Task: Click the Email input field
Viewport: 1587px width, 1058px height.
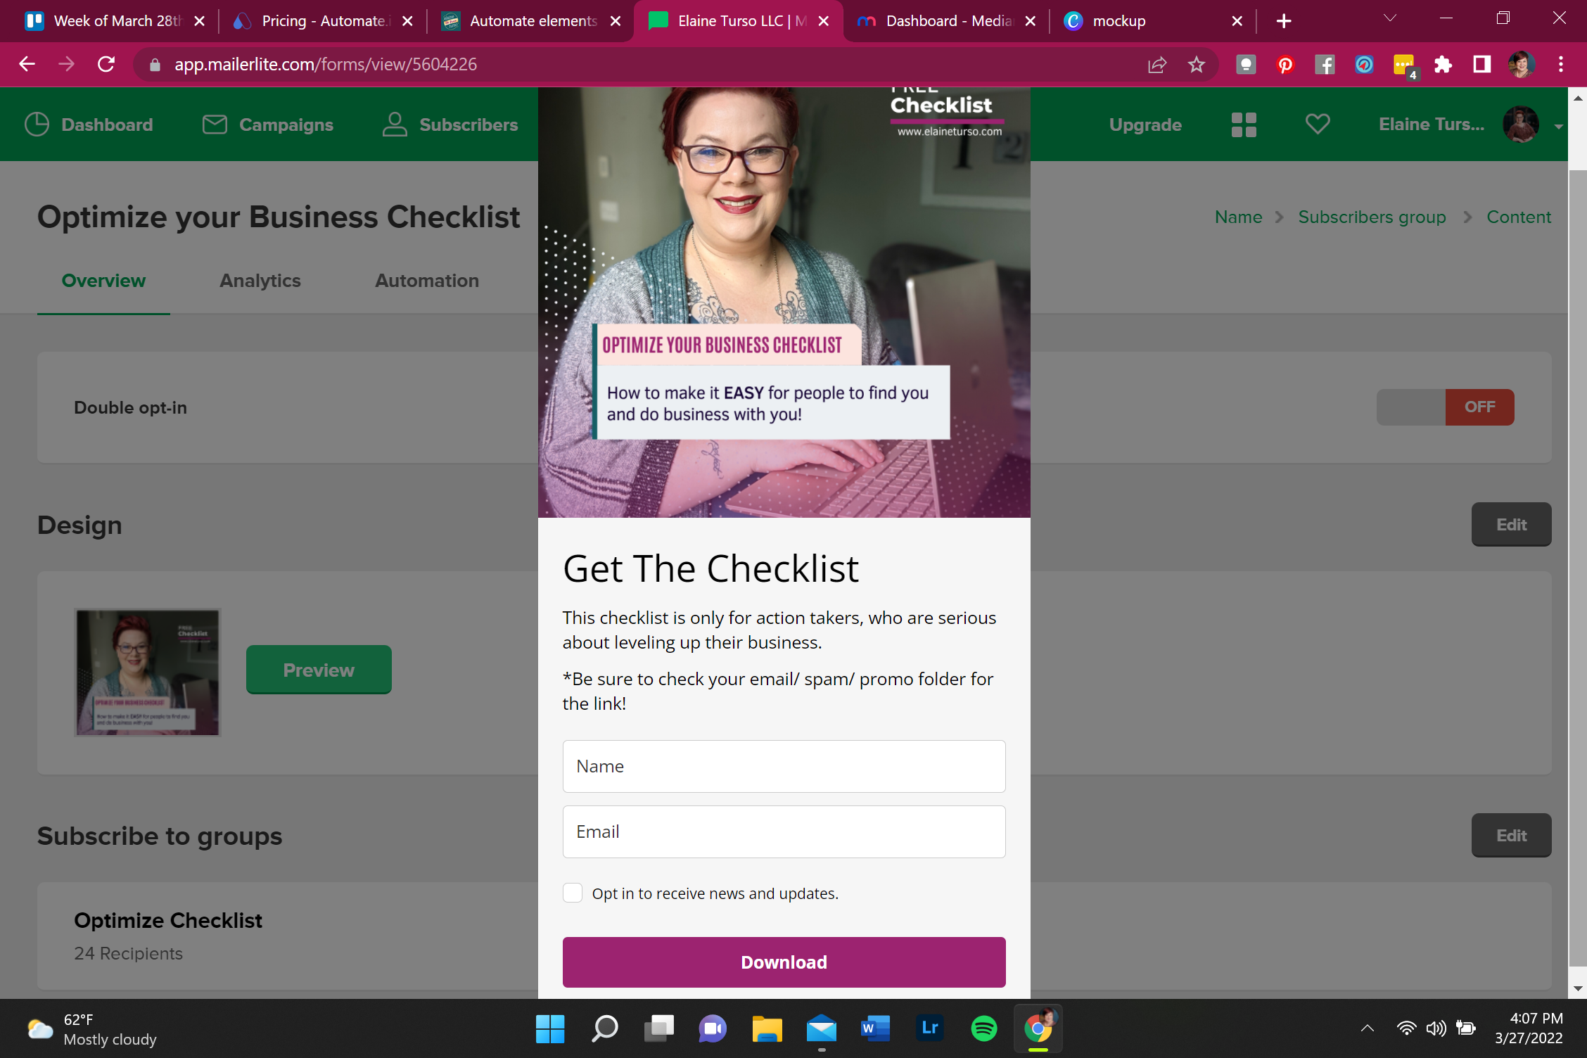Action: coord(784,831)
